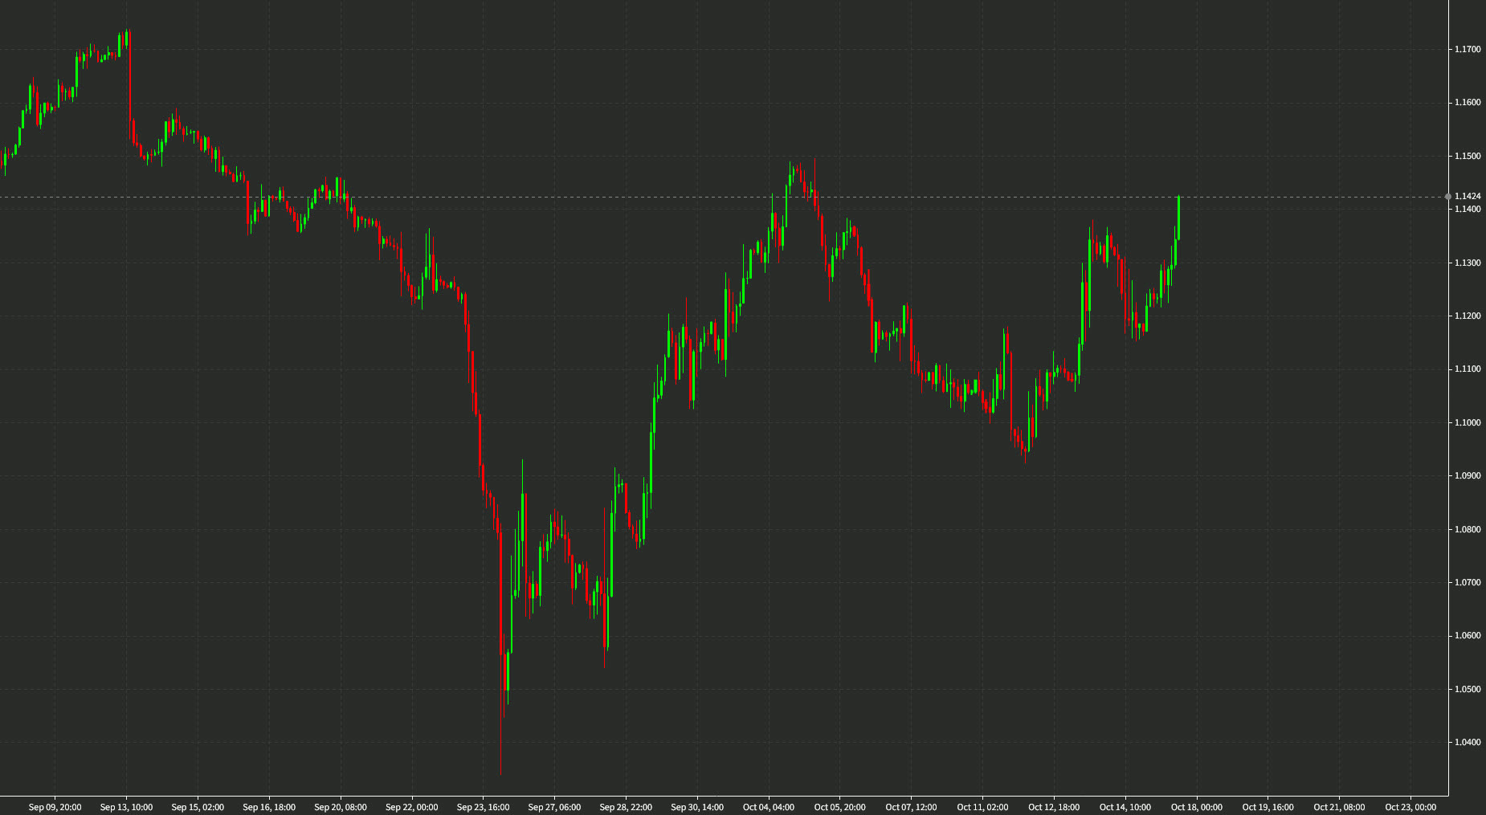
Task: Click the Sep 28, 22:00 time label
Action: (x=626, y=807)
